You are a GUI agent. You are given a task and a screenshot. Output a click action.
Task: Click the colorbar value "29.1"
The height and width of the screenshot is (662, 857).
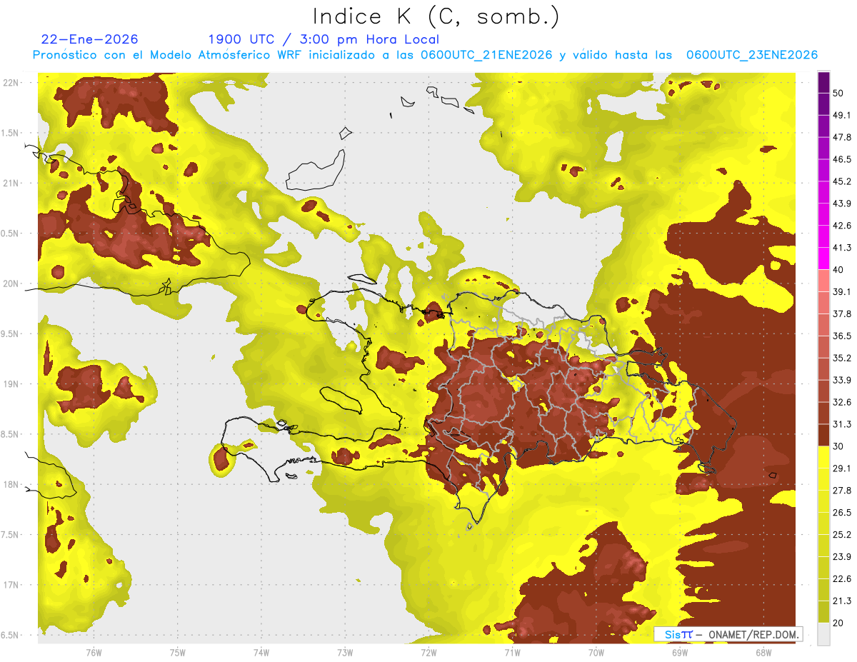pos(842,468)
